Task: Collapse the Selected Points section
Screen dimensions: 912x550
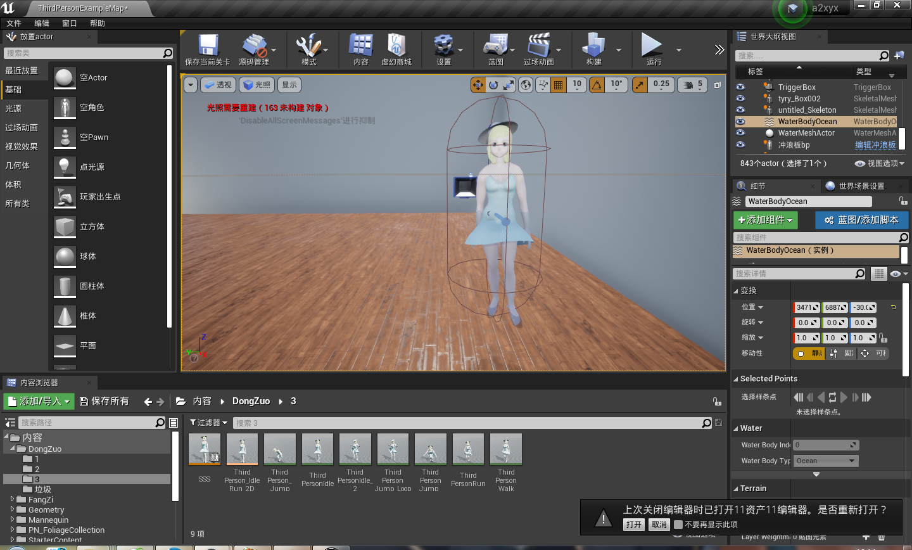Action: coord(736,379)
